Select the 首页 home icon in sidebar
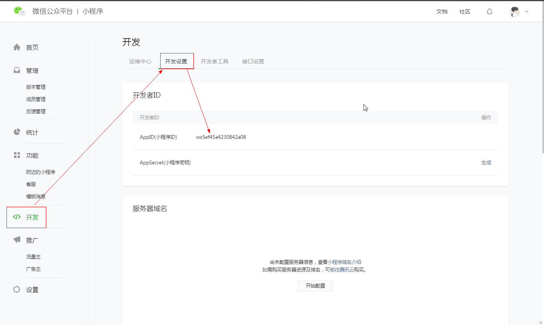544x325 pixels. (17, 47)
